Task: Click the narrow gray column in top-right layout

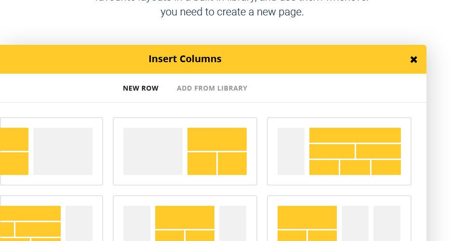Action: (x=291, y=151)
